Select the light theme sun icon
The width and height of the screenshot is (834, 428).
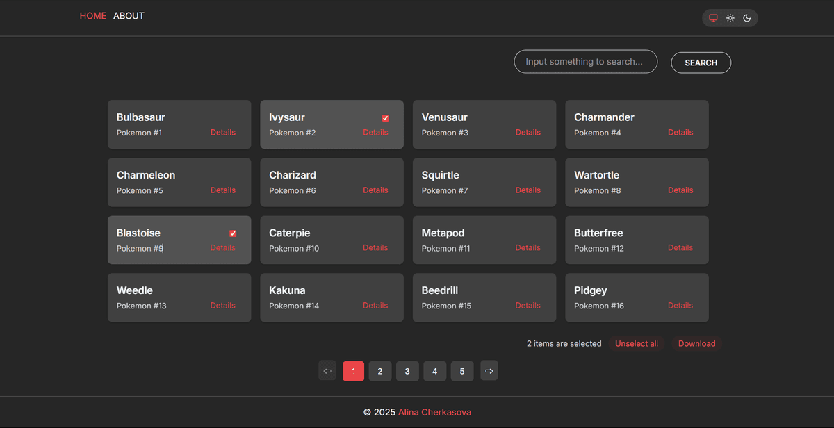pyautogui.click(x=730, y=18)
